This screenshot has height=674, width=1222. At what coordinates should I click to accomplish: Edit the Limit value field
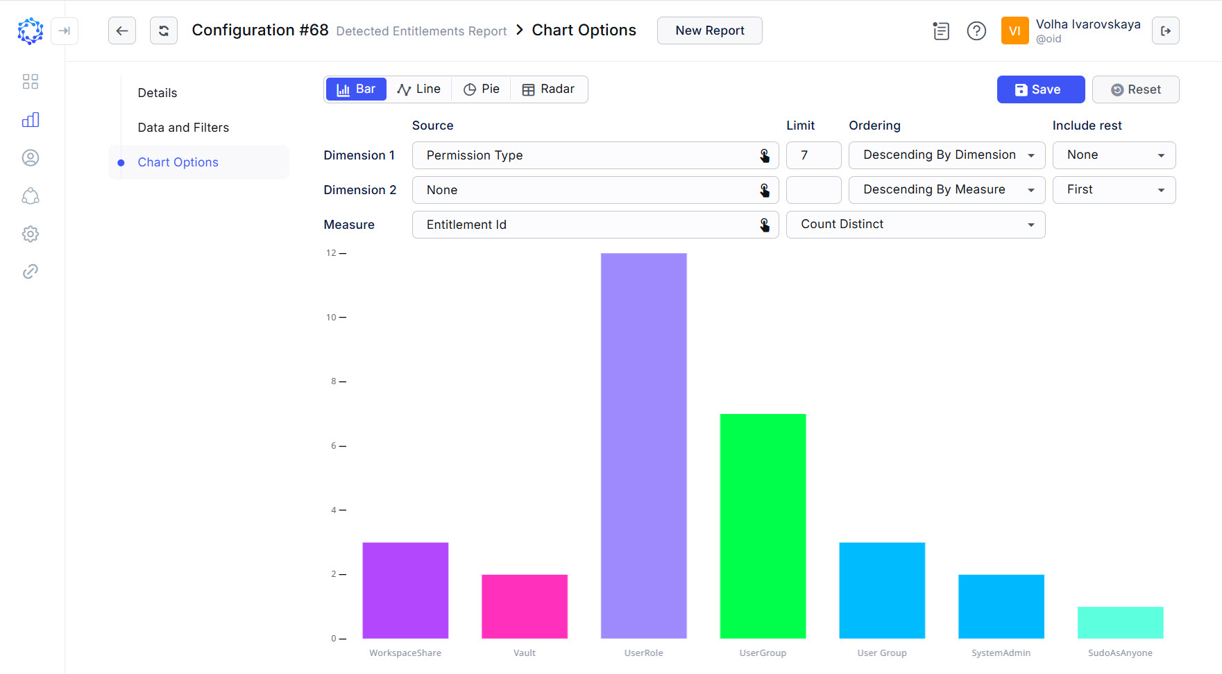pyautogui.click(x=813, y=155)
